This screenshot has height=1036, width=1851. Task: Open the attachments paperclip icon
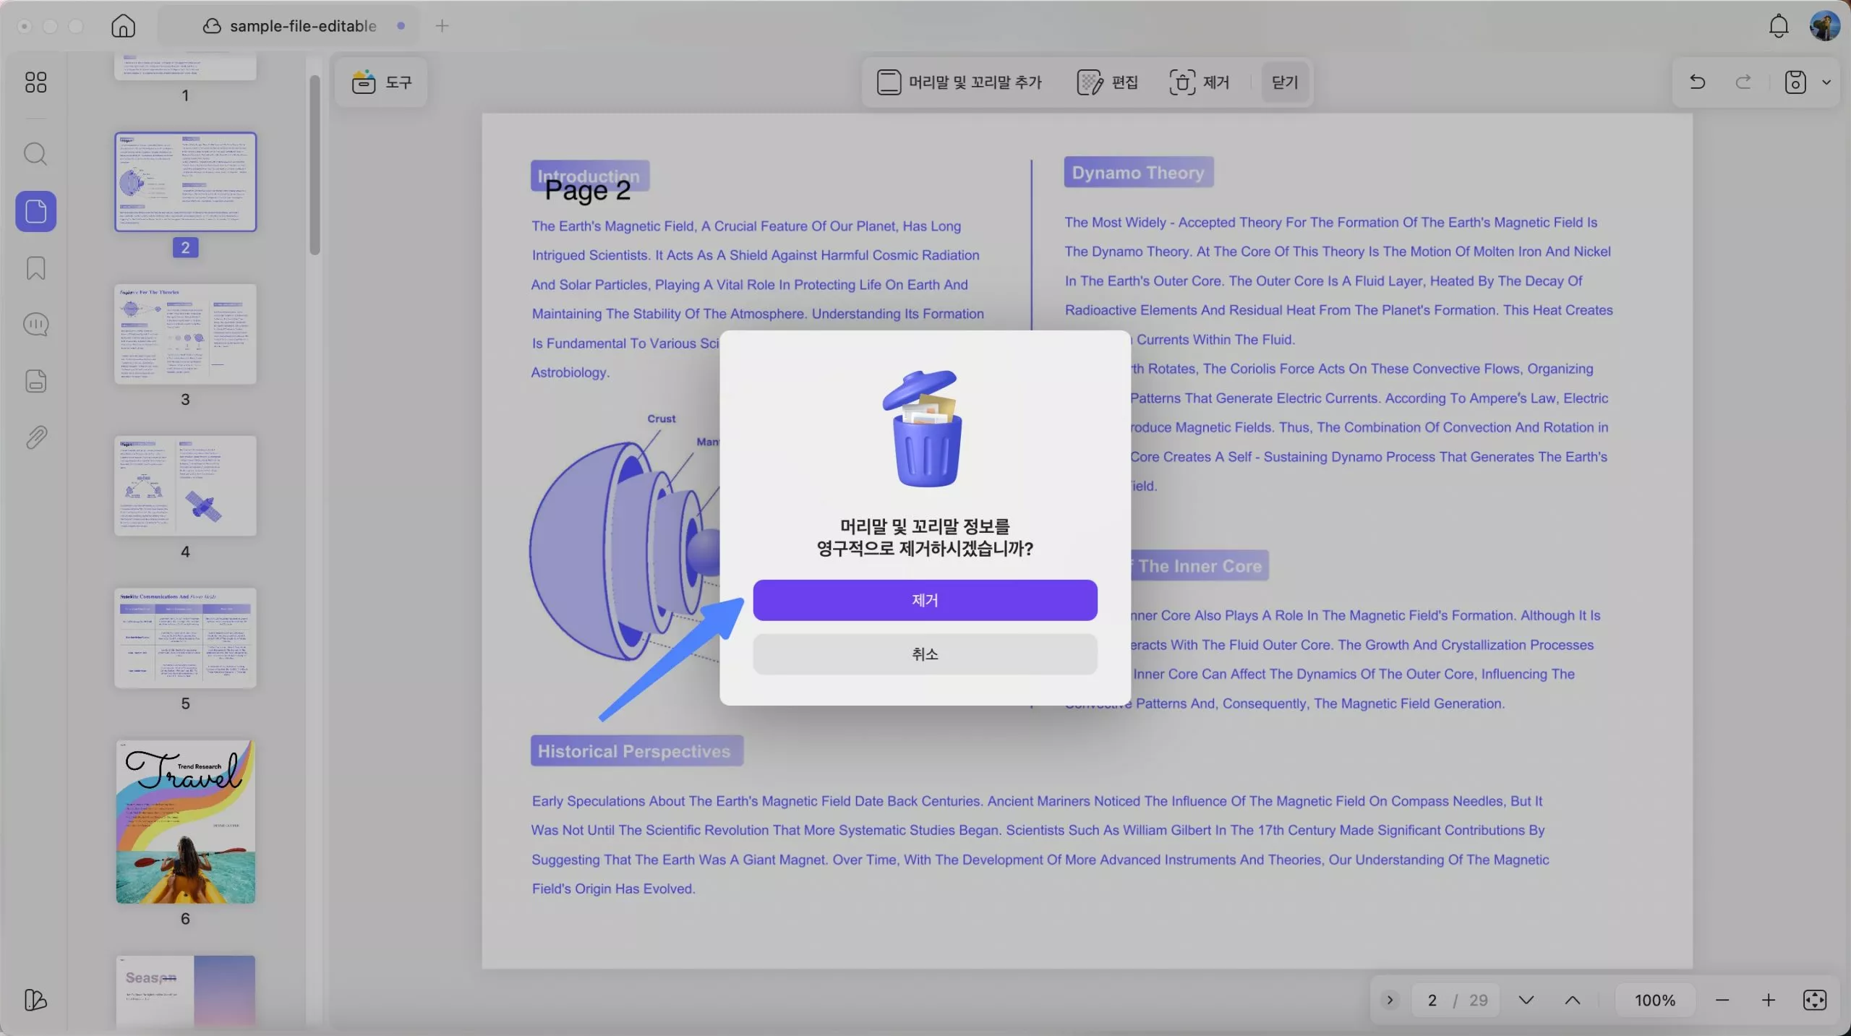point(35,437)
